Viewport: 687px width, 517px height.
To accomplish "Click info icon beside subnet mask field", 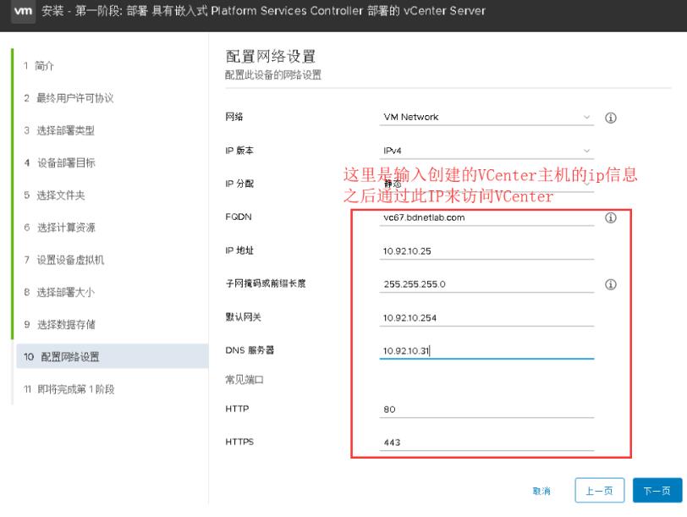I will [x=610, y=284].
